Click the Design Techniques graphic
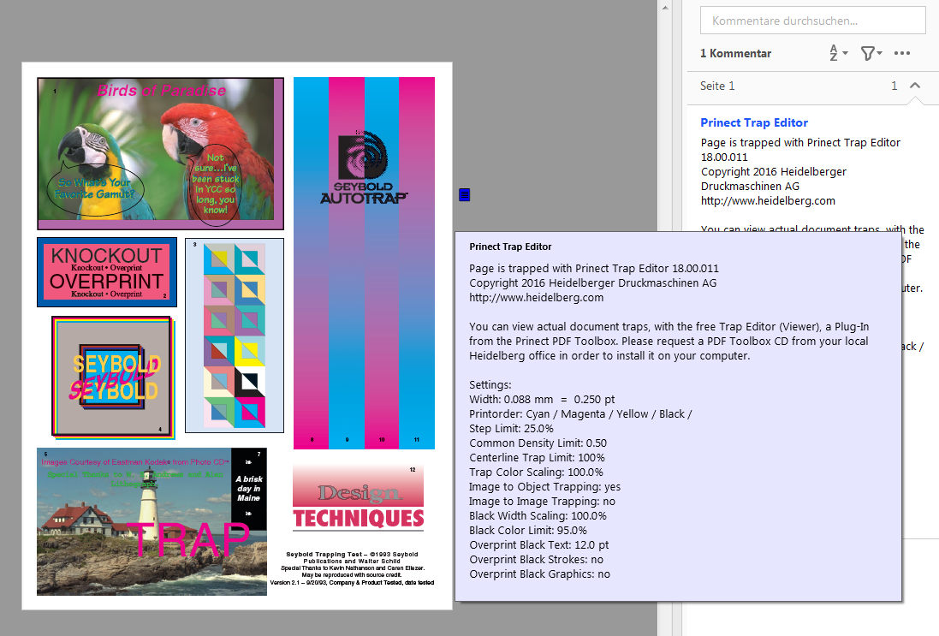The width and height of the screenshot is (939, 636). 358,497
